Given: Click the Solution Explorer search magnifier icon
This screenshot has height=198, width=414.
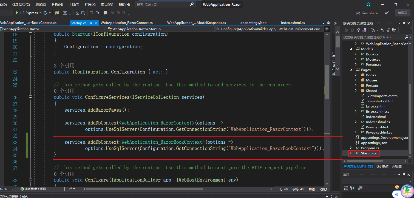Looking at the screenshot, I should pos(406,37).
